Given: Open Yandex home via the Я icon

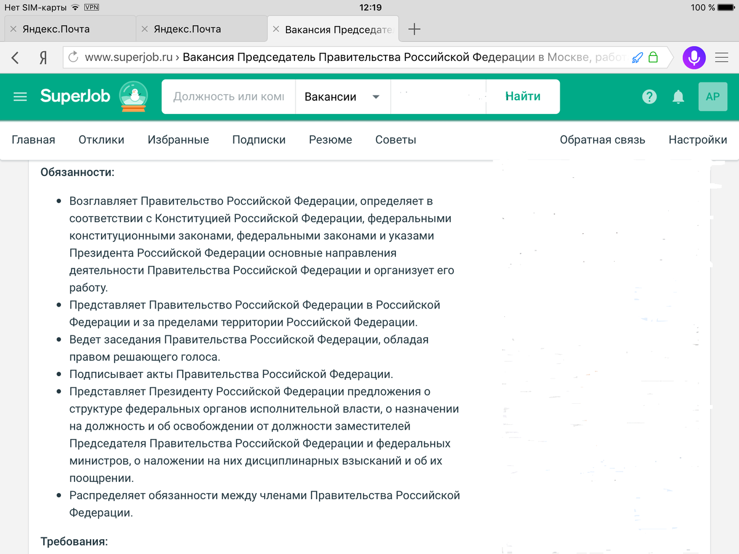Looking at the screenshot, I should 43,58.
